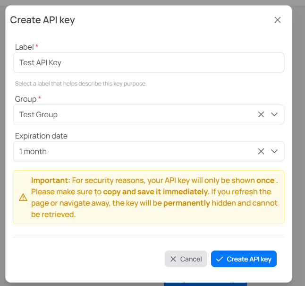This screenshot has width=305, height=286.
Task: Click the warning triangle icon
Action: tap(23, 197)
